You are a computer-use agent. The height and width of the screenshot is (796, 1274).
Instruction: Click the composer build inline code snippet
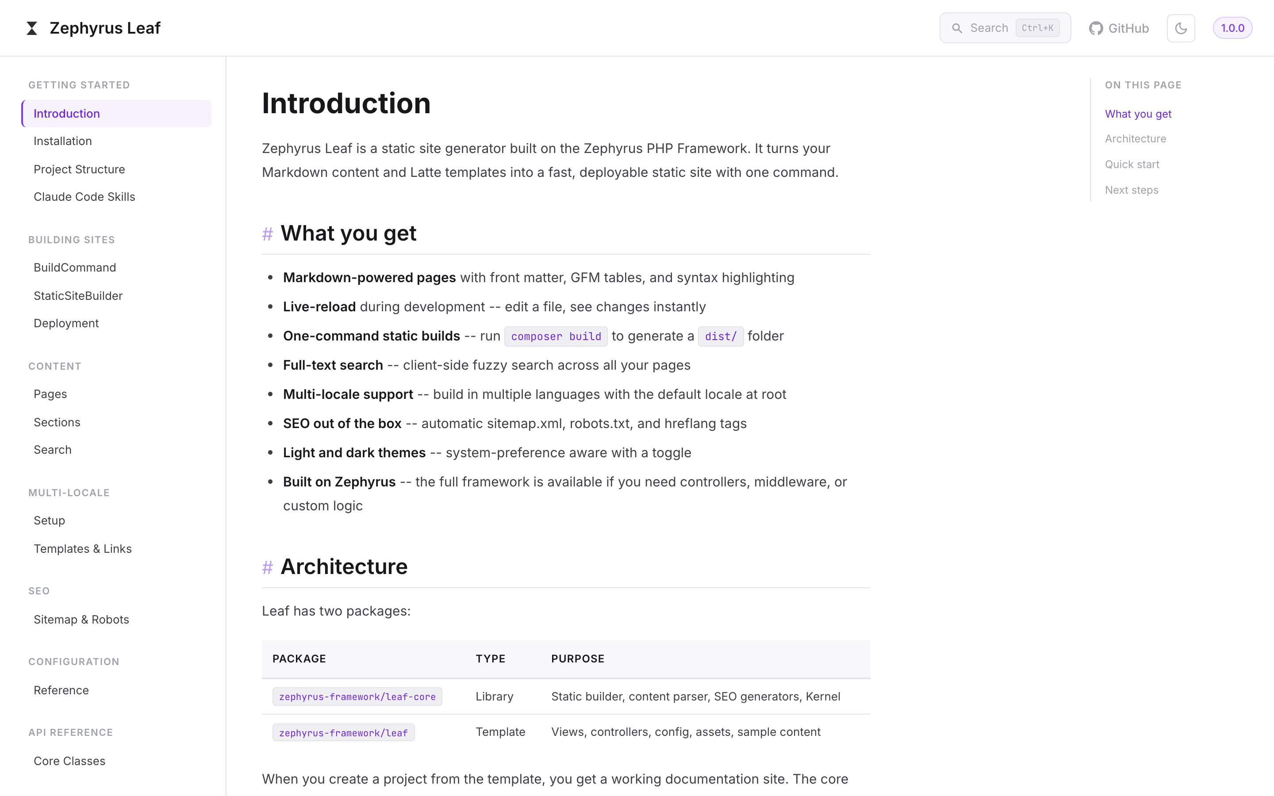[x=556, y=336]
